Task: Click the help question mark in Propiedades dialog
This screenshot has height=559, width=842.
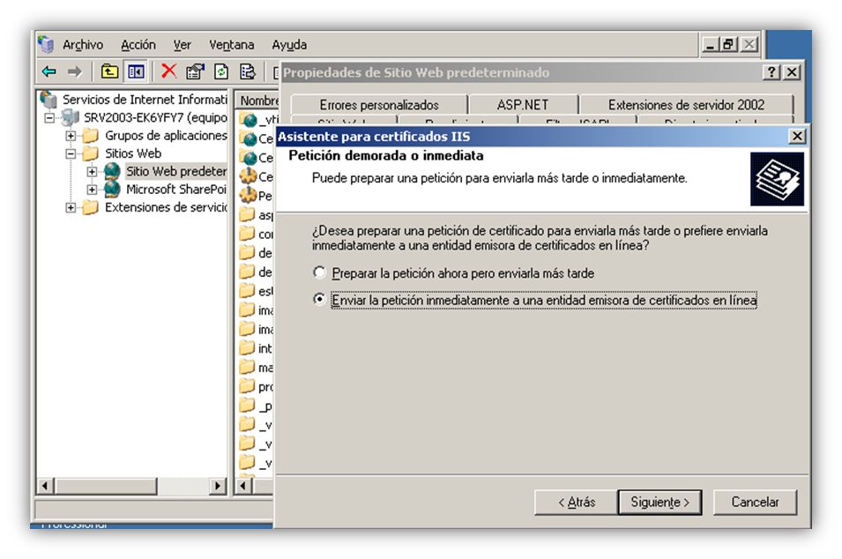Action: coord(771,72)
